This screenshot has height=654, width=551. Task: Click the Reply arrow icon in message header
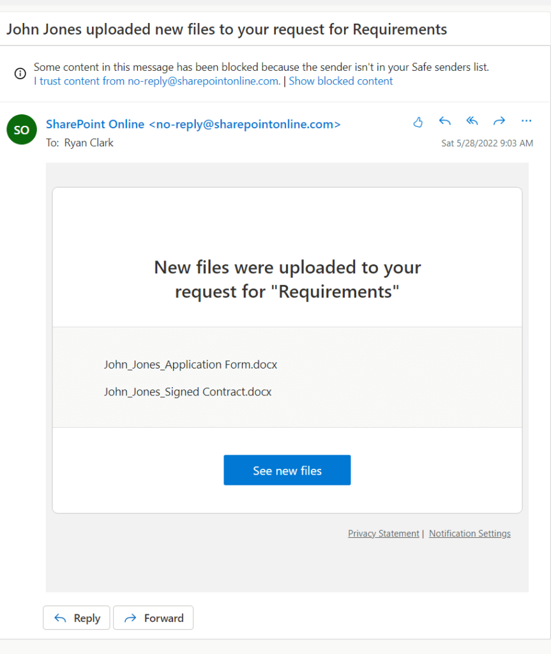tap(444, 121)
